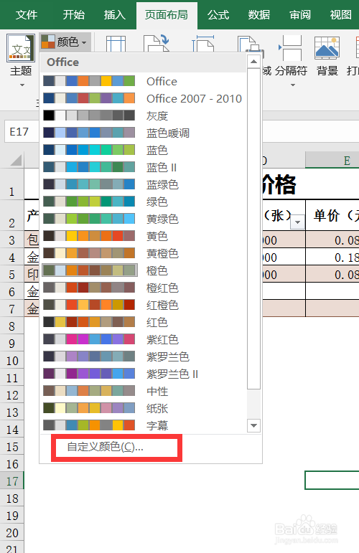Screen dimensions: 359x553
Task: Click the color list scroll up arrow
Action: (x=253, y=62)
